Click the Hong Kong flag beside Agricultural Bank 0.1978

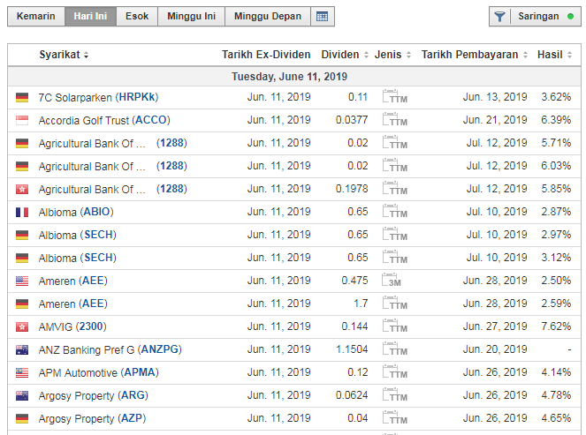click(x=22, y=190)
